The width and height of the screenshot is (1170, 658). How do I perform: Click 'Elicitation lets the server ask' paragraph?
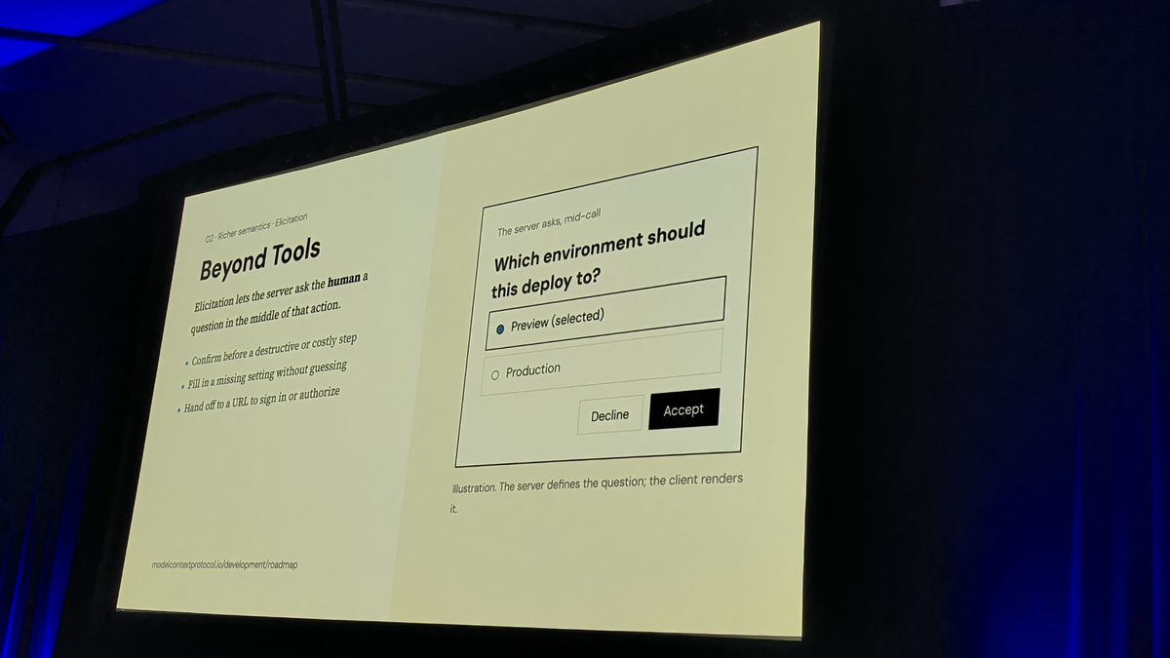(x=279, y=302)
